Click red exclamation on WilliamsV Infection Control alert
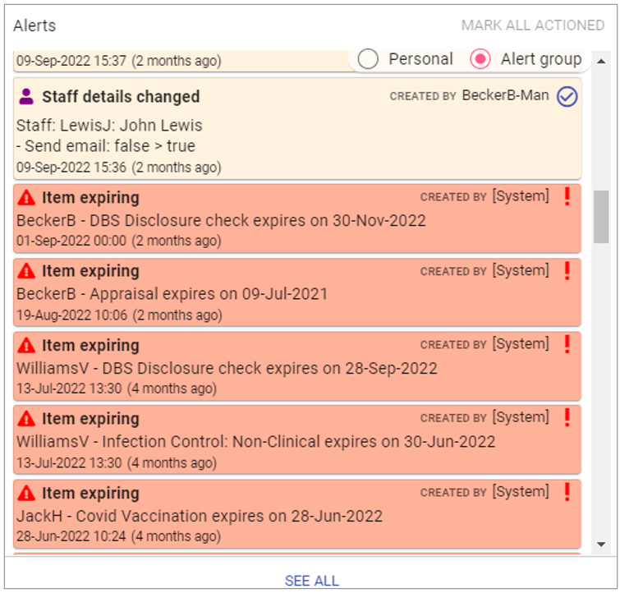Image resolution: width=620 pixels, height=593 pixels. tap(567, 418)
